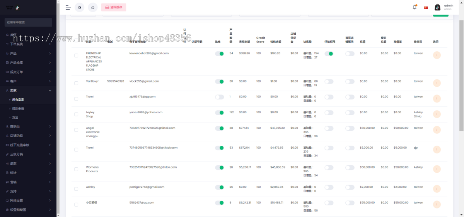
Task: Click the 推销员 sidebar icon
Action: pos(7,126)
